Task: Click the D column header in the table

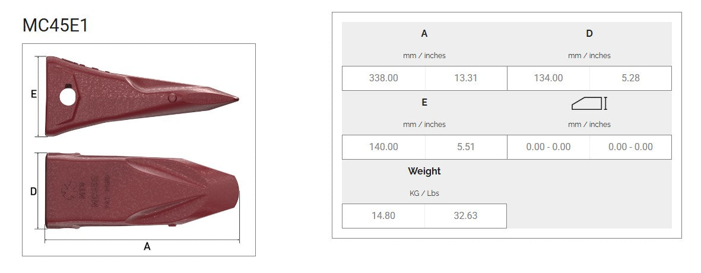Action: 589,34
